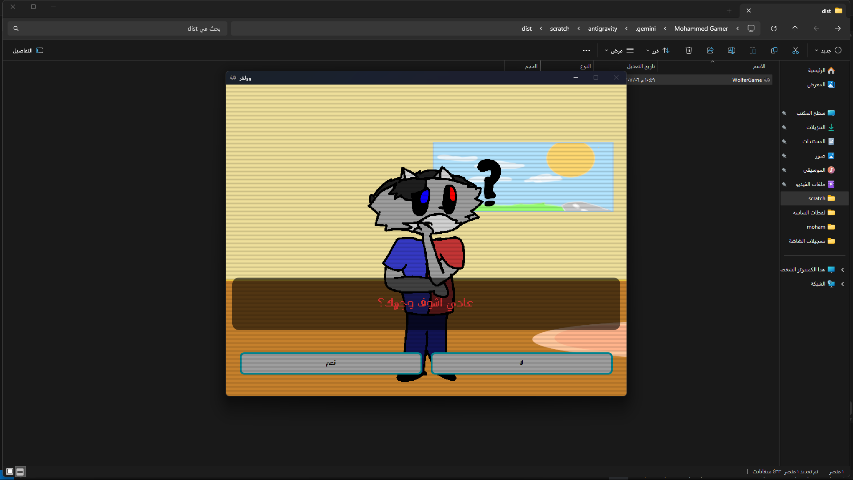
Task: Click the share icon in Explorer toolbar
Action: click(710, 50)
